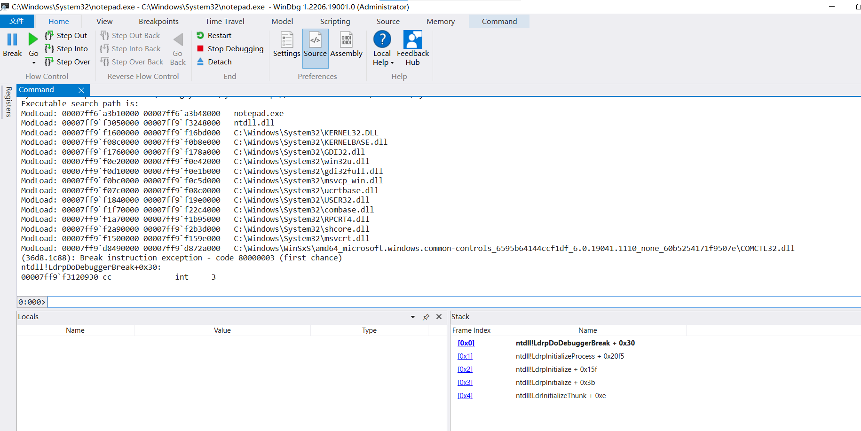Click the Go Back arrow icon
Viewport: 861px width, 431px height.
point(178,40)
